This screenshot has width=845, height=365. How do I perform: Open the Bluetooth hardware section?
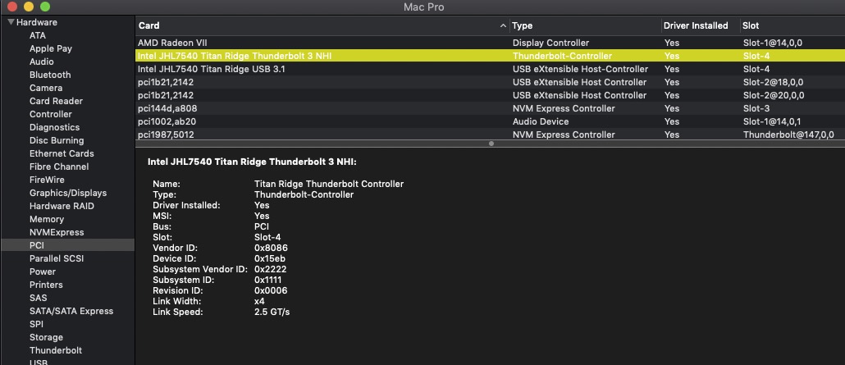point(50,75)
